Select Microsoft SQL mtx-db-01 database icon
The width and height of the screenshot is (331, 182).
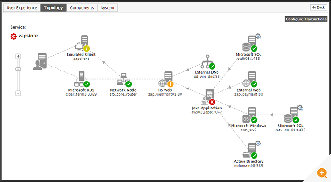click(291, 115)
